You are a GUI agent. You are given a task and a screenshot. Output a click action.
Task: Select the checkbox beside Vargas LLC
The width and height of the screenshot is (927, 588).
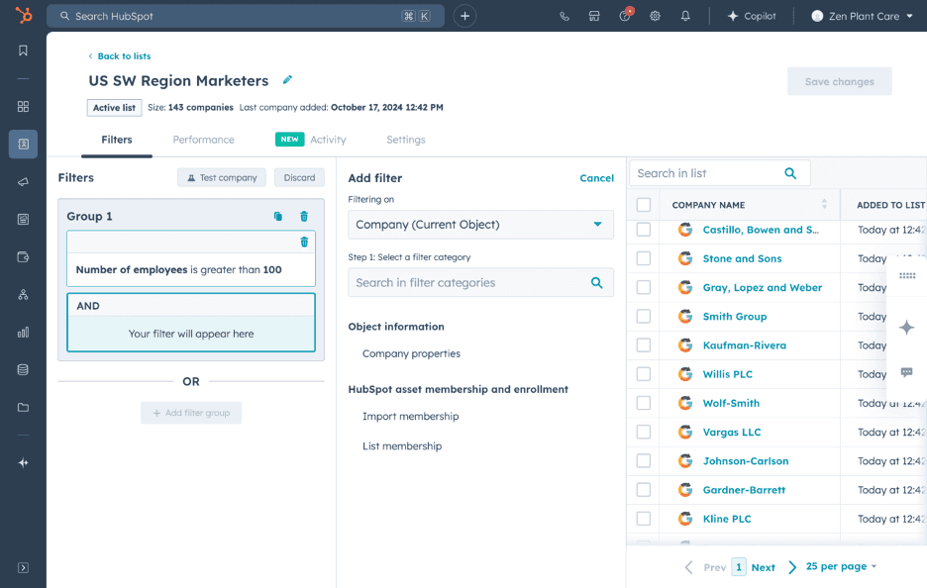(644, 432)
